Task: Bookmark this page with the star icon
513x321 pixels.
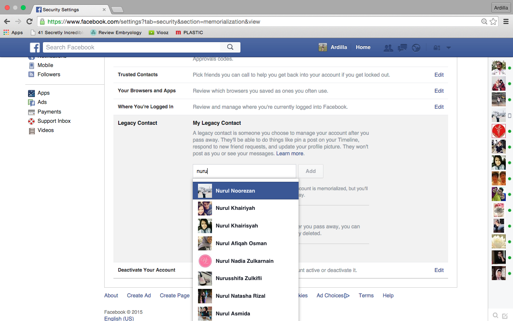Action: [x=493, y=22]
